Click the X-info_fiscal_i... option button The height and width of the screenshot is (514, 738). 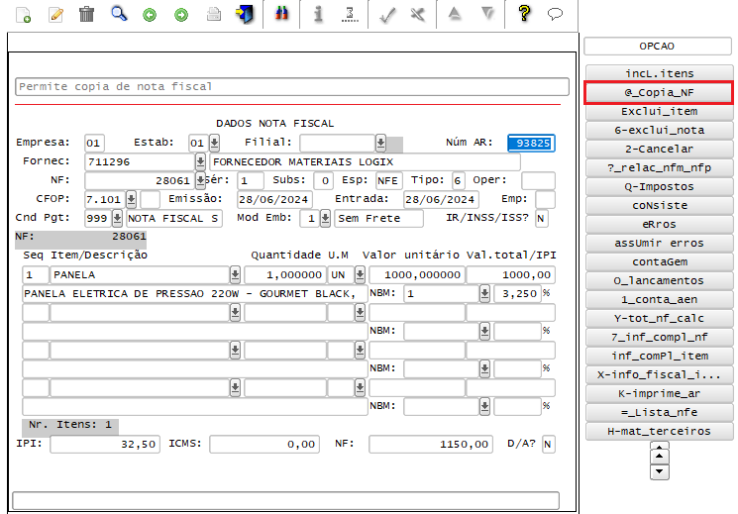click(x=660, y=375)
